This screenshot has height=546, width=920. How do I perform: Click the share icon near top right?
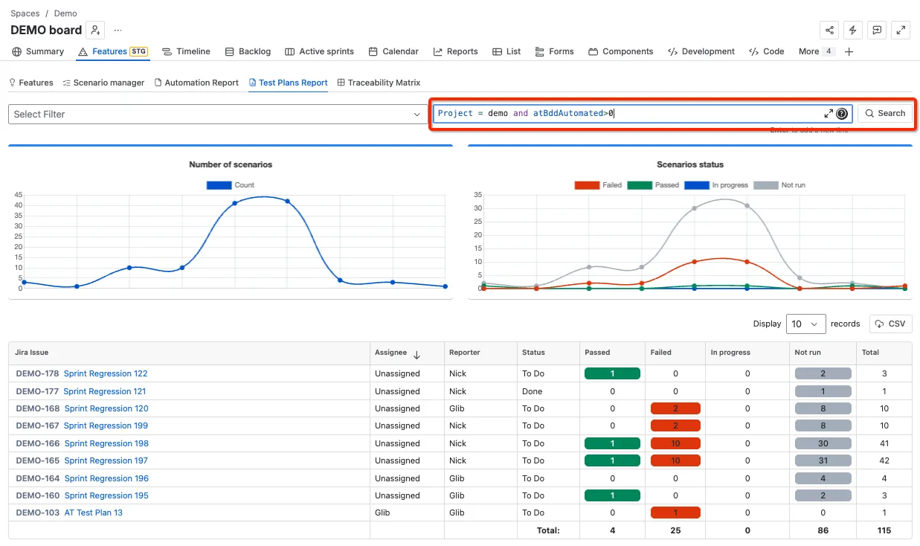point(829,30)
